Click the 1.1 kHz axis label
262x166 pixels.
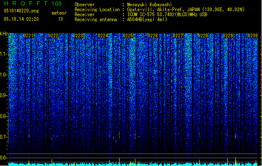(3, 54)
